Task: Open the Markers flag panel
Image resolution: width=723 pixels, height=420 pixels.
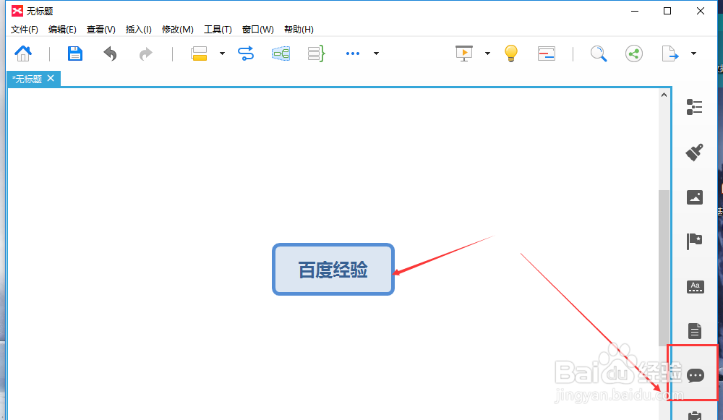Action: click(694, 241)
